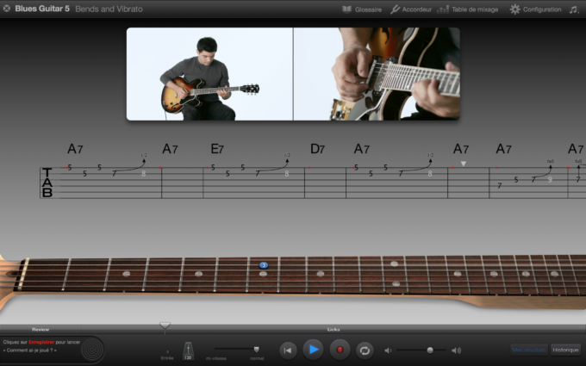Click the E7 chord label

click(217, 149)
